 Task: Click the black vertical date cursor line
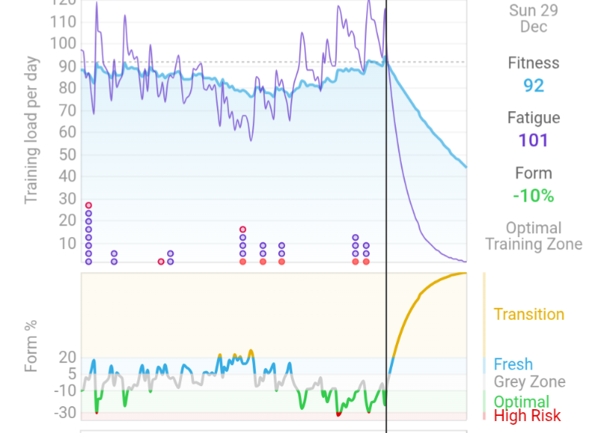[386, 186]
